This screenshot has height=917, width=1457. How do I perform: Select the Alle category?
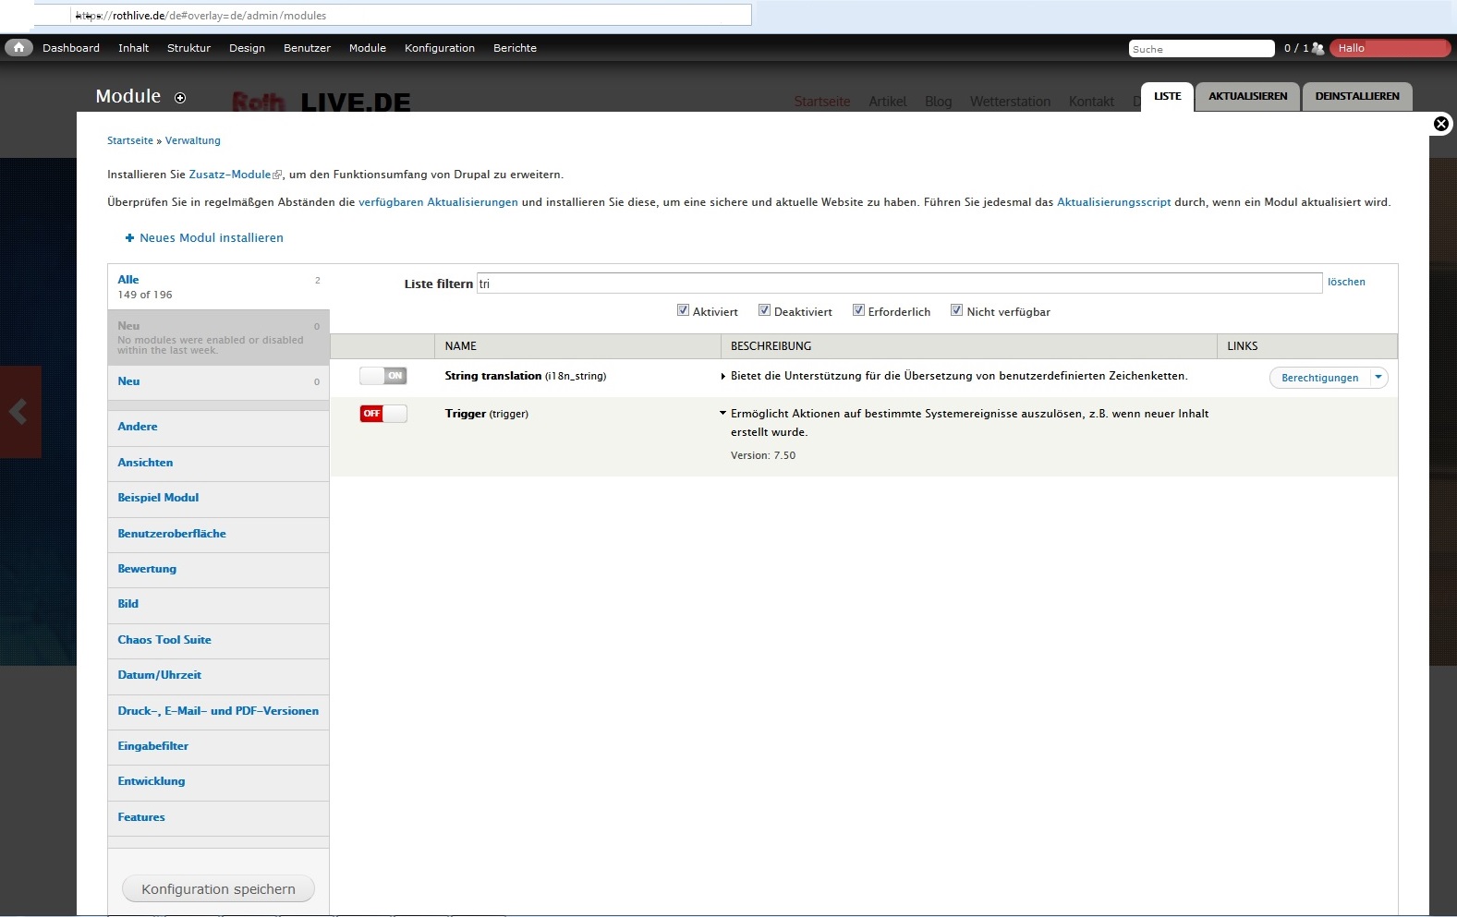(218, 286)
